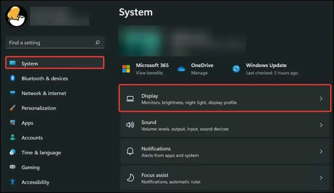Image resolution: width=334 pixels, height=193 pixels.
Task: Click the Focus assist moon icon
Action: click(130, 178)
